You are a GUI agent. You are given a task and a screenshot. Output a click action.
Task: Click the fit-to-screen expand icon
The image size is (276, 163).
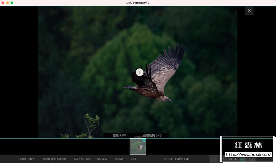[x=214, y=159]
